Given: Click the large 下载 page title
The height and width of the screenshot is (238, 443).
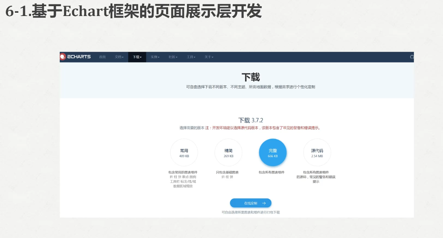Looking at the screenshot, I should click(251, 77).
